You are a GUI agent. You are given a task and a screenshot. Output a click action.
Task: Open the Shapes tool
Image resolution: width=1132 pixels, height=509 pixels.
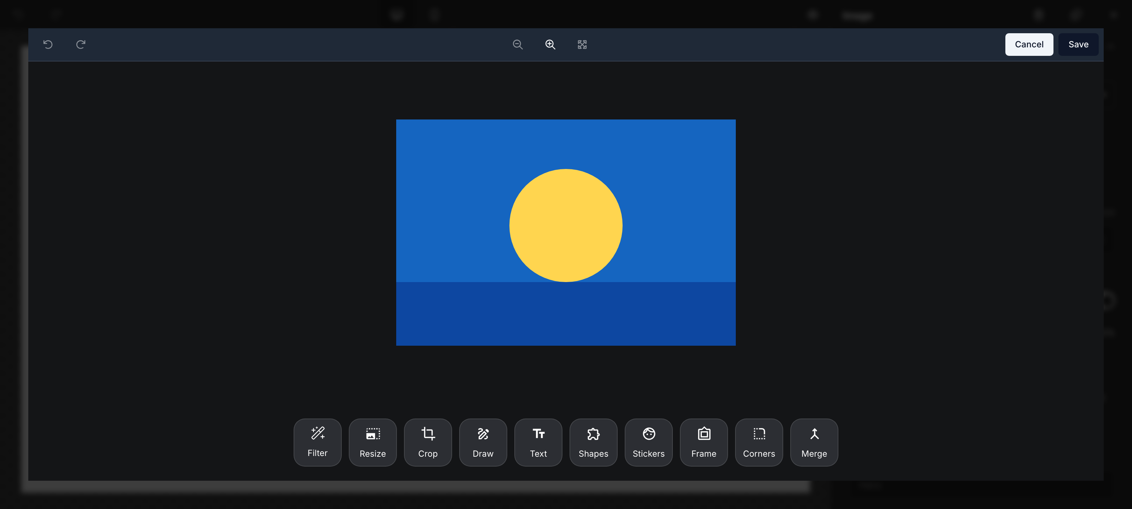[593, 442]
